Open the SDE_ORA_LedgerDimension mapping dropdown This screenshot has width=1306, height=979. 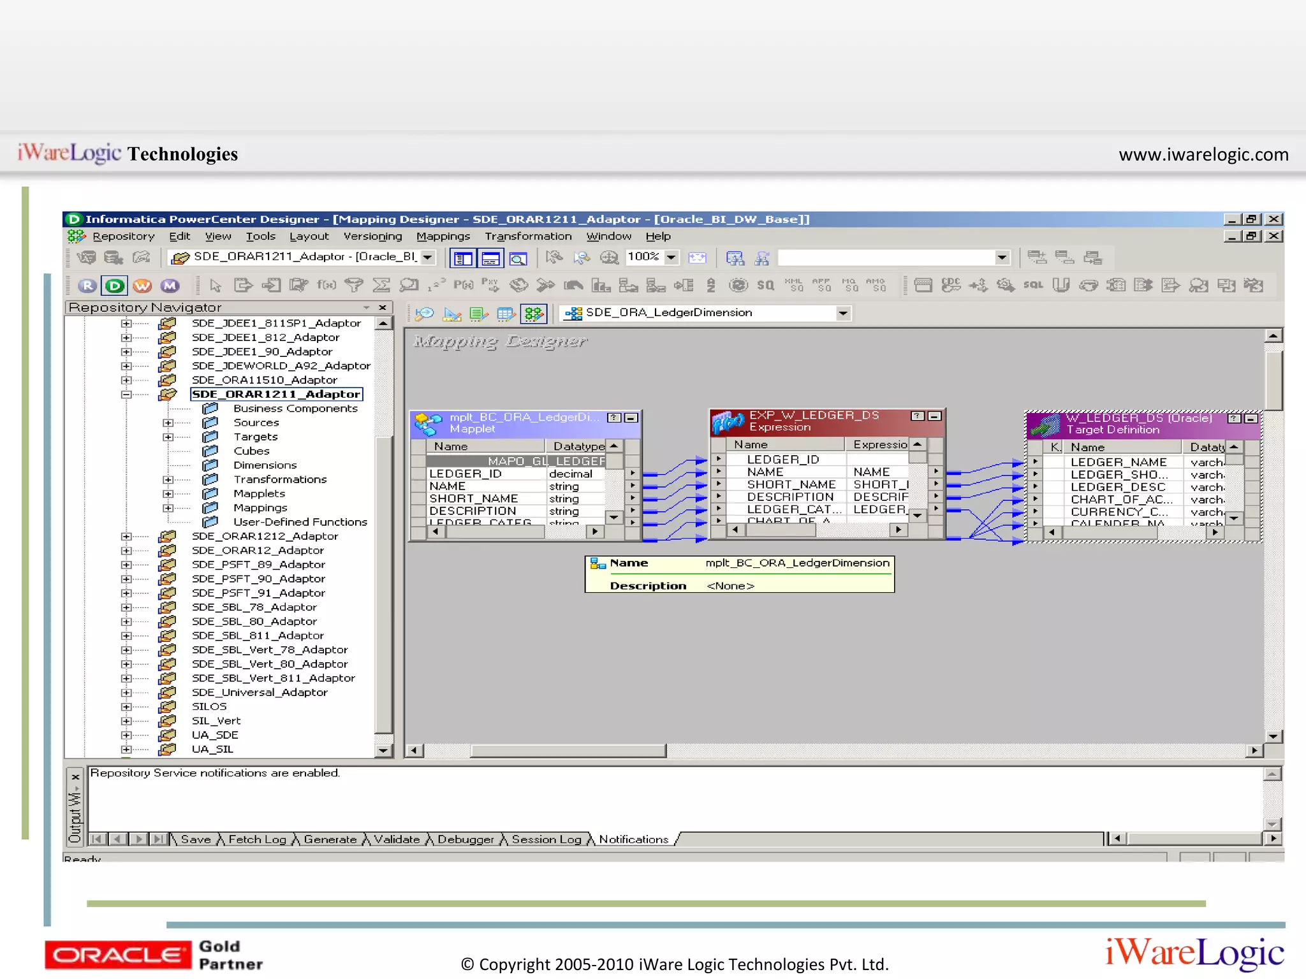(843, 313)
